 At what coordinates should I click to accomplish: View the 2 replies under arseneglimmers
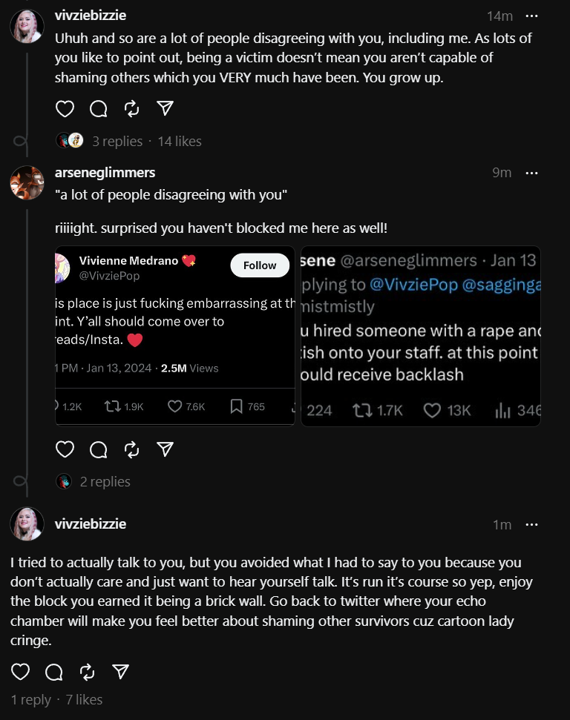click(x=105, y=482)
